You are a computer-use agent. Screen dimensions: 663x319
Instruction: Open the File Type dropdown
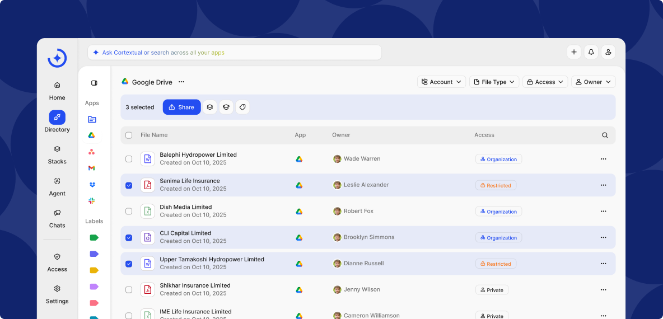494,82
